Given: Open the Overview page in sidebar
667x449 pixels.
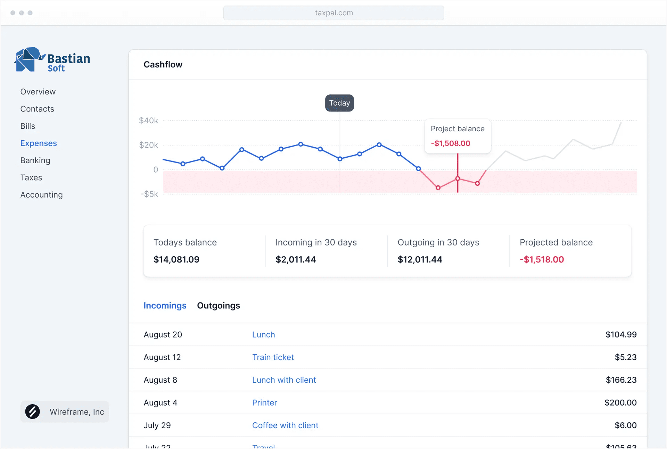Looking at the screenshot, I should point(38,92).
